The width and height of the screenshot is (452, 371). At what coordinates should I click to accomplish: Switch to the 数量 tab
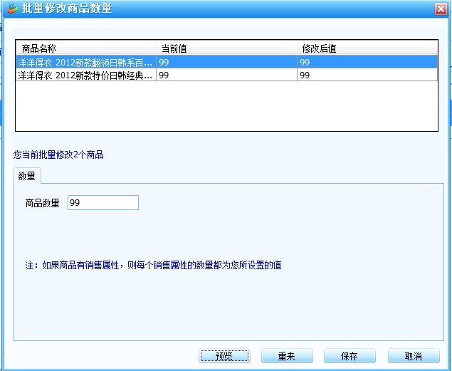pyautogui.click(x=27, y=176)
